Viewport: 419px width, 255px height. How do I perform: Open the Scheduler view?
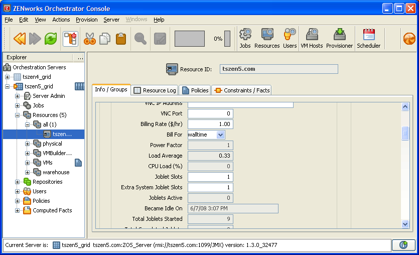click(369, 39)
